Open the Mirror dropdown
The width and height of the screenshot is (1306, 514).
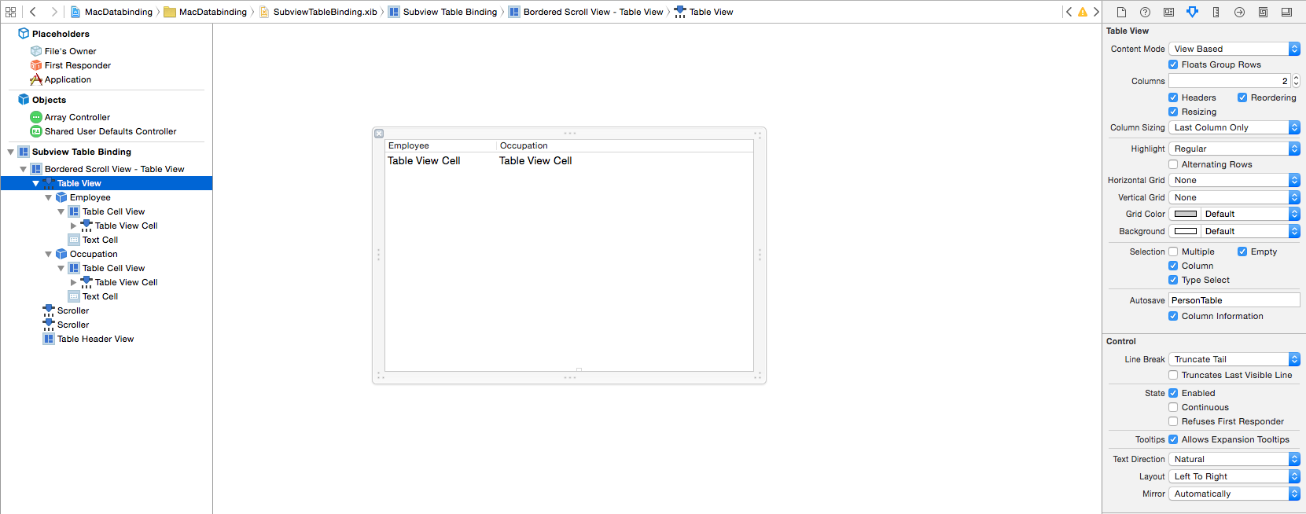tap(1234, 494)
